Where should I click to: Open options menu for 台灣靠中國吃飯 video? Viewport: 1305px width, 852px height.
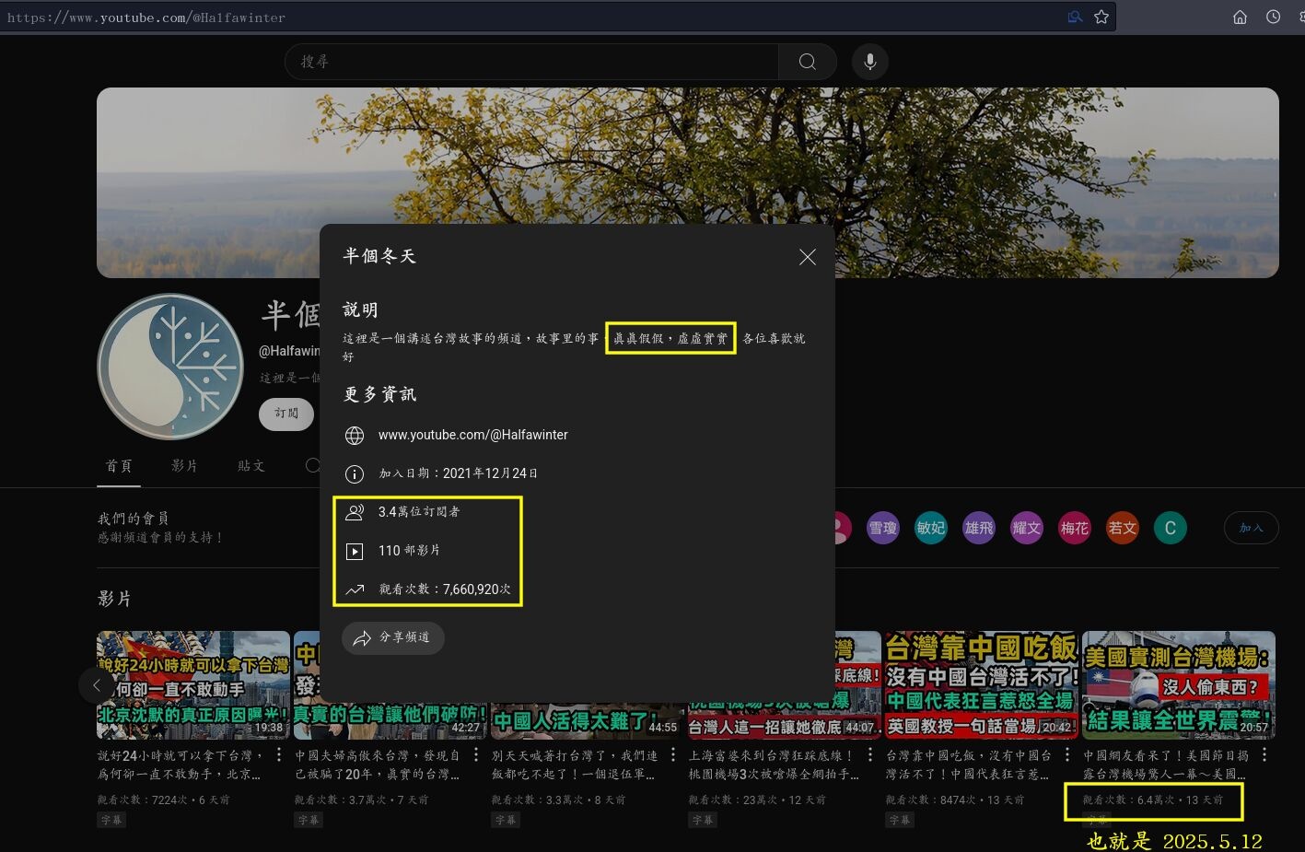point(1067,755)
